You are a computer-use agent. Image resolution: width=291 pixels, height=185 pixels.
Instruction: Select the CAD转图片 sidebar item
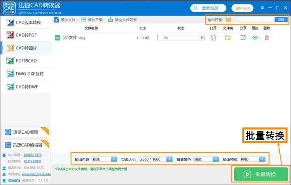point(26,48)
